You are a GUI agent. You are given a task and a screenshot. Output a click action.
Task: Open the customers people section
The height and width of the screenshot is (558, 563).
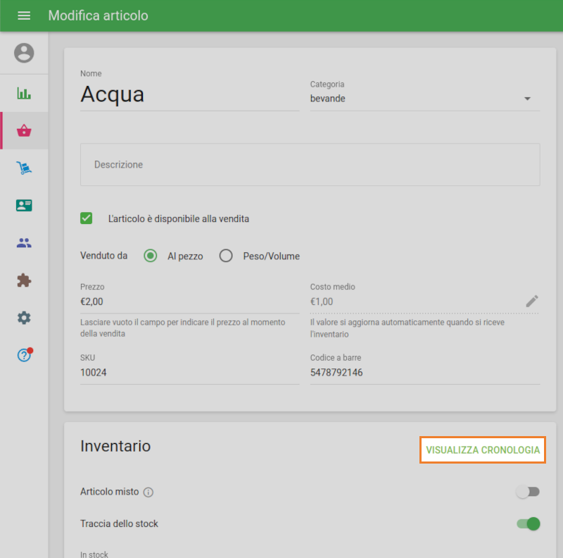[24, 243]
